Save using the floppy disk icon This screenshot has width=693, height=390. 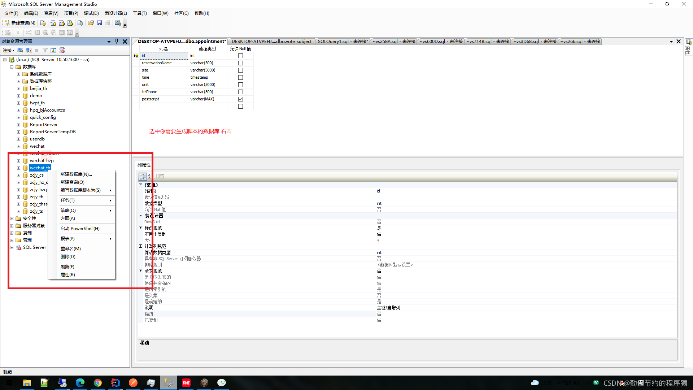[99, 23]
